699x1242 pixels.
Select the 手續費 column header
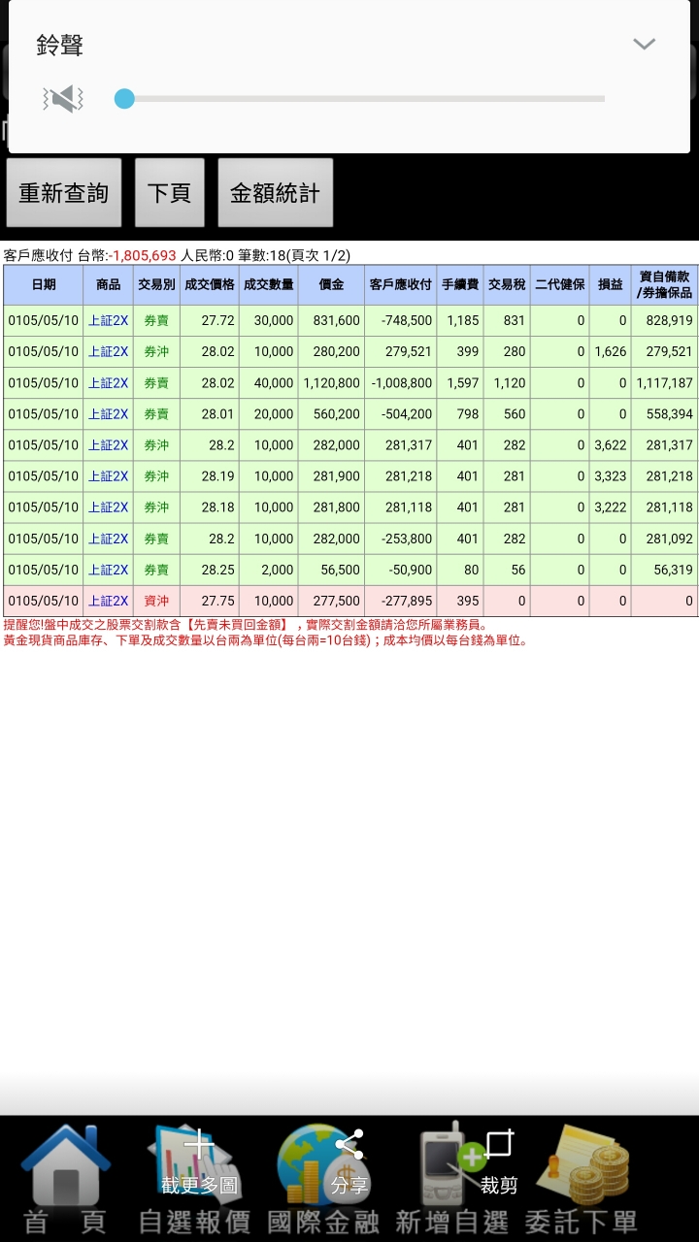tap(460, 284)
